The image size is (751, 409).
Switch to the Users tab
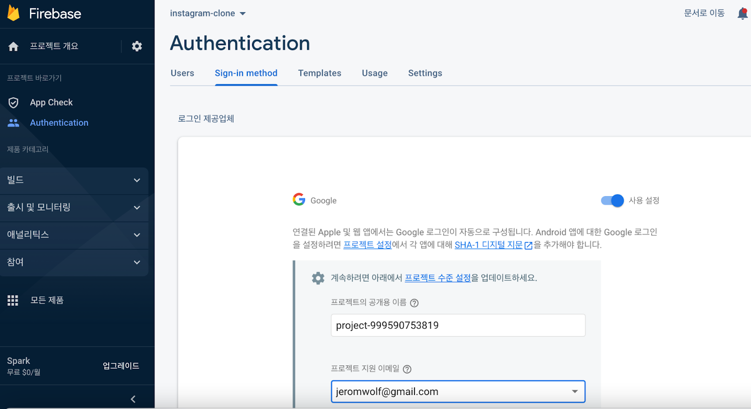click(x=182, y=73)
